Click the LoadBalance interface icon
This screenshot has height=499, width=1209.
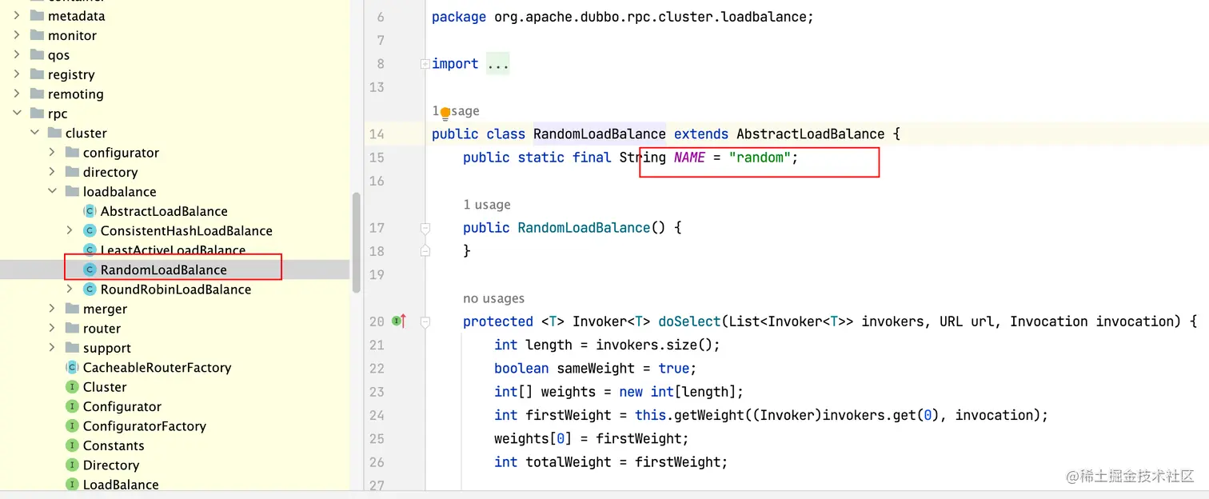click(72, 485)
